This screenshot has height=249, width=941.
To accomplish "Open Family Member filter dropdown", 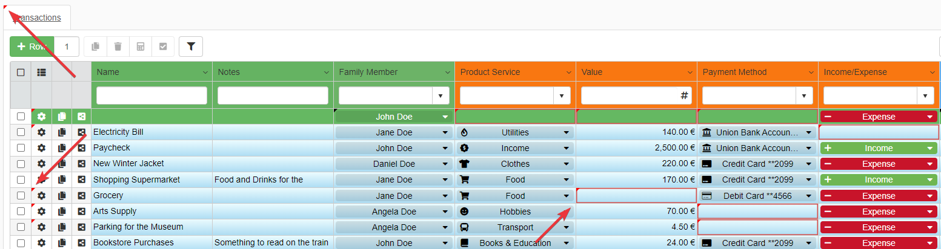I will [441, 95].
